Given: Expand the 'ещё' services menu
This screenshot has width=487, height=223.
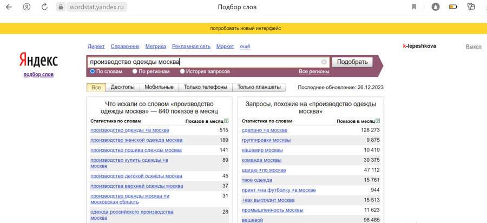Looking at the screenshot, I should tap(245, 47).
